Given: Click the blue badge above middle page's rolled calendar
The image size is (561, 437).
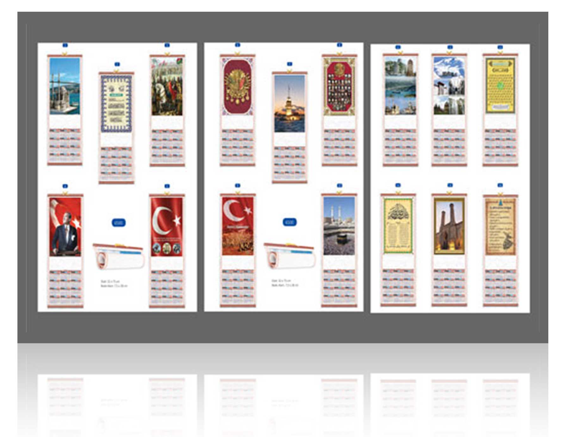Looking at the screenshot, I should coord(290,222).
